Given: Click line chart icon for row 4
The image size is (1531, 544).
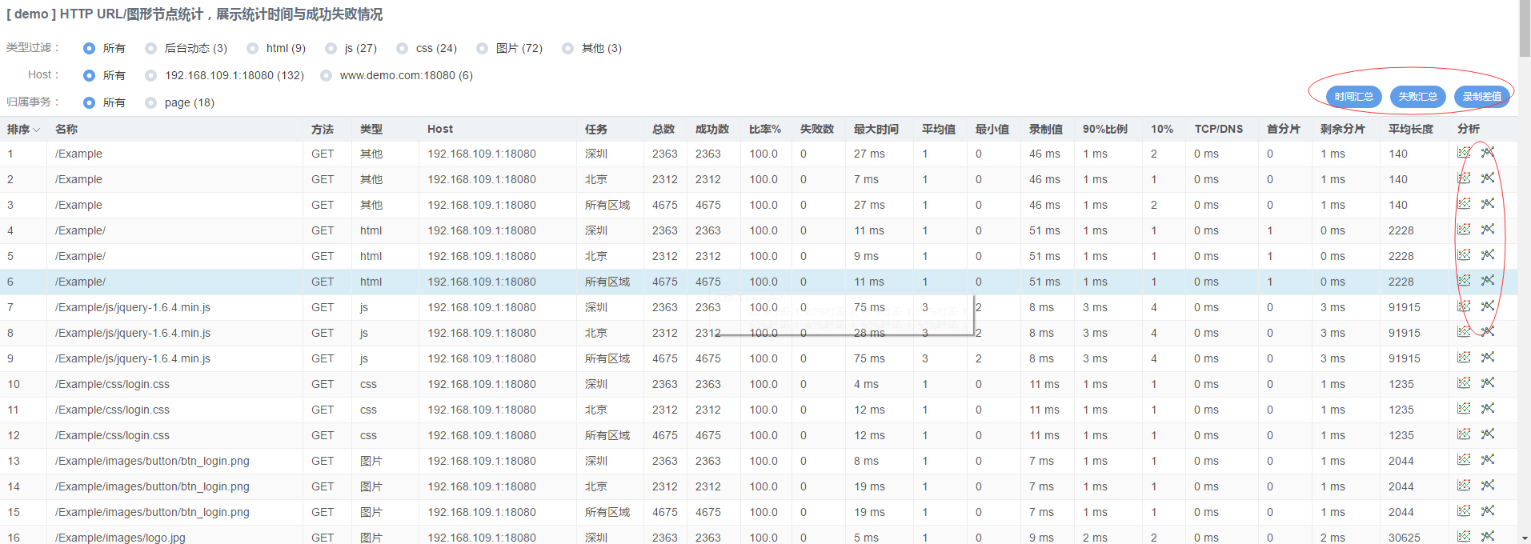Looking at the screenshot, I should coord(1464,230).
